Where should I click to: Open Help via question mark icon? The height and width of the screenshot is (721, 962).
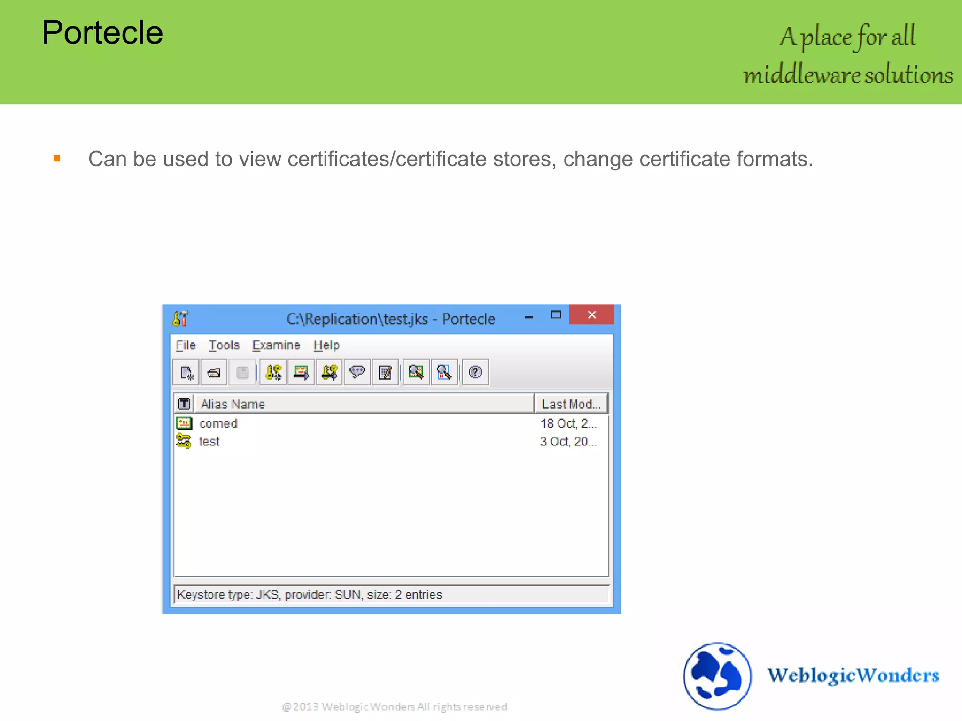coord(475,373)
